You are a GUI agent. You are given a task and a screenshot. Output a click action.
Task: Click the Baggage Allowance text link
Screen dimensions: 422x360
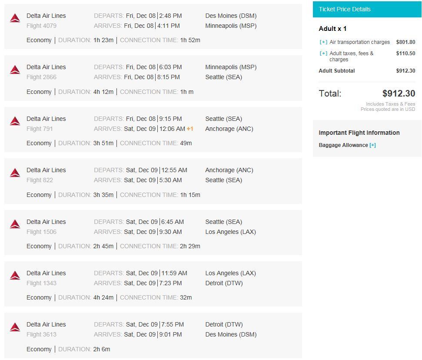[x=343, y=145]
